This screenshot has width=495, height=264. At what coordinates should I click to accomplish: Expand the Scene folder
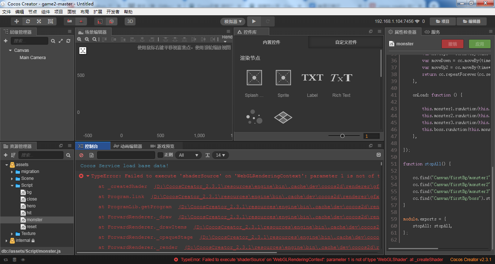12,178
